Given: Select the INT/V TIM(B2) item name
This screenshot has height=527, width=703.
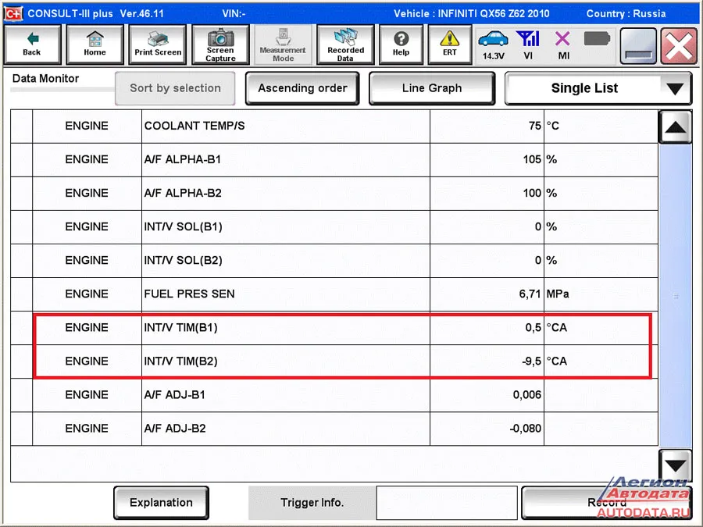Looking at the screenshot, I should 180,361.
